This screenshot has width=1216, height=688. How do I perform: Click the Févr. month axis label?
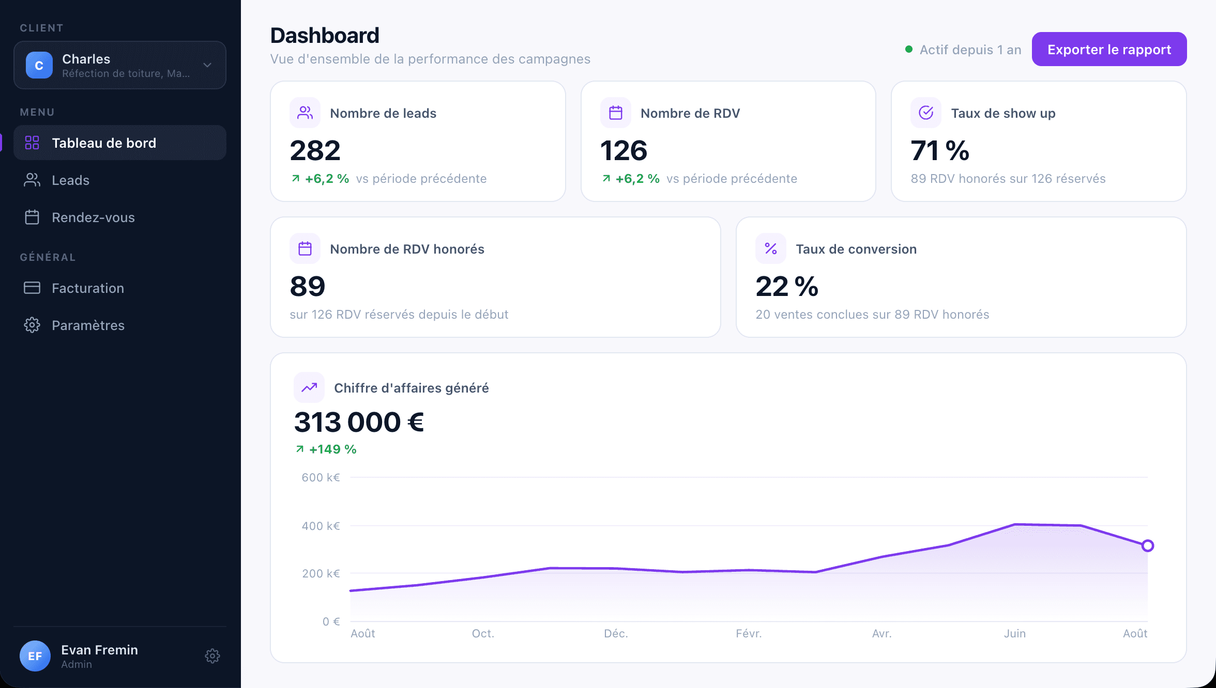tap(749, 633)
